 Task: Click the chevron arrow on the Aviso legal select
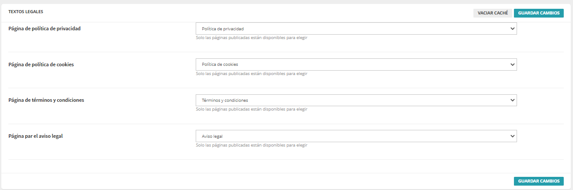(x=512, y=136)
